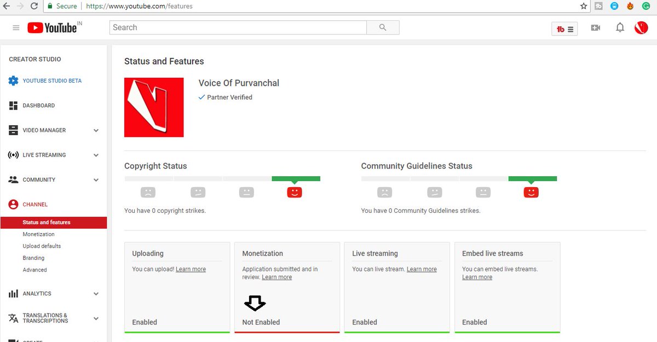Click Learn more in Uploading card
The height and width of the screenshot is (342, 657).
point(191,269)
